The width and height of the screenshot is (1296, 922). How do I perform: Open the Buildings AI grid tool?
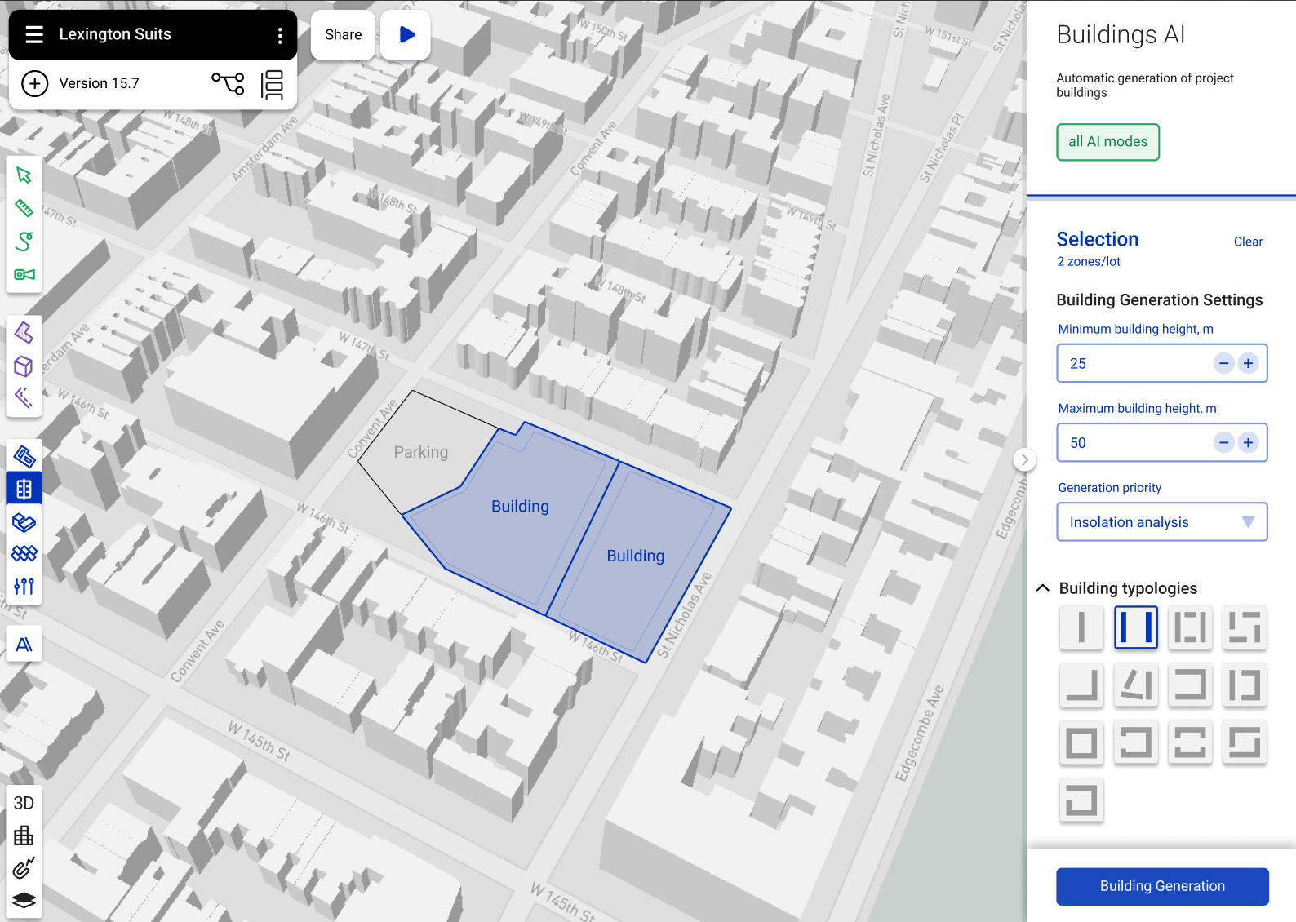pyautogui.click(x=24, y=489)
